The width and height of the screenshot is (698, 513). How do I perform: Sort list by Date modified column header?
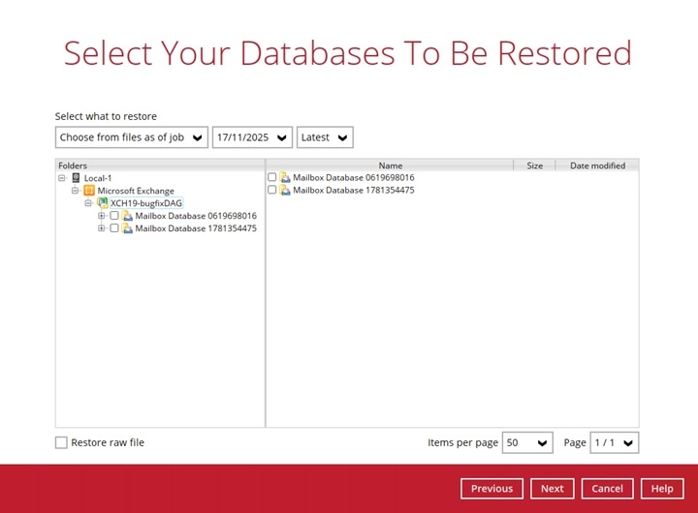(597, 166)
